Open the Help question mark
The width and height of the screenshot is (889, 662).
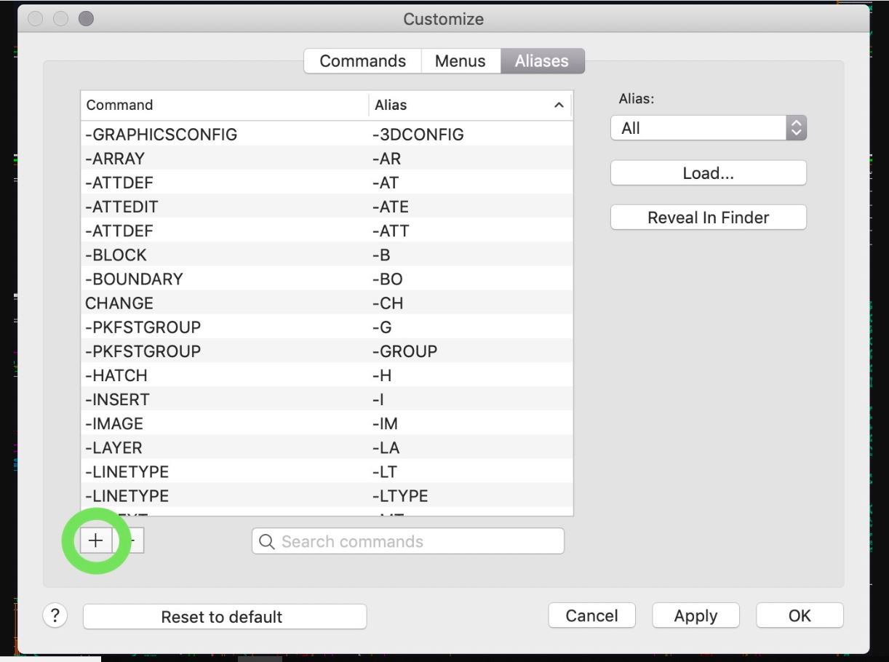coord(55,616)
